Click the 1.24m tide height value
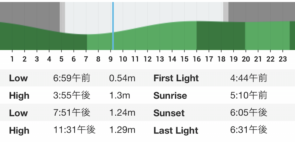The height and width of the screenshot is (142, 295). 122,113
